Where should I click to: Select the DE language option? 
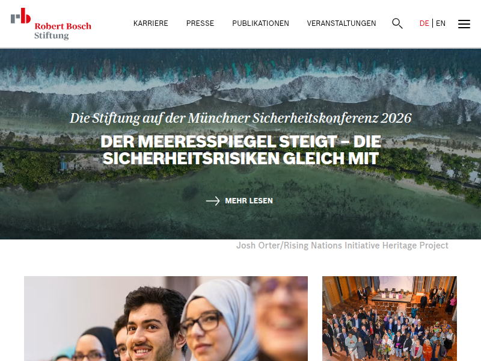coord(424,23)
